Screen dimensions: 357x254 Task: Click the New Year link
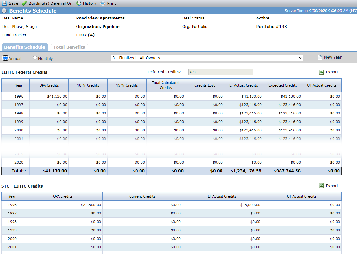tap(333, 57)
